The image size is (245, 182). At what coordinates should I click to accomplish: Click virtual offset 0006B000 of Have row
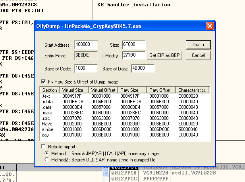click(101, 124)
